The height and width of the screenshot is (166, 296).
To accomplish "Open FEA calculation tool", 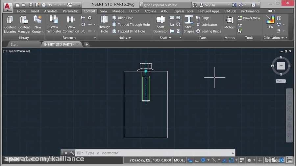I will pyautogui.click(x=270, y=22).
